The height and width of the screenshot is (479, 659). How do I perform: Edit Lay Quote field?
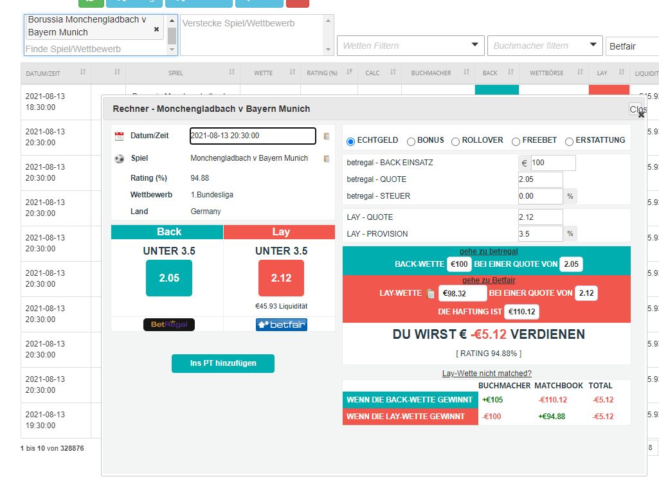pos(541,217)
